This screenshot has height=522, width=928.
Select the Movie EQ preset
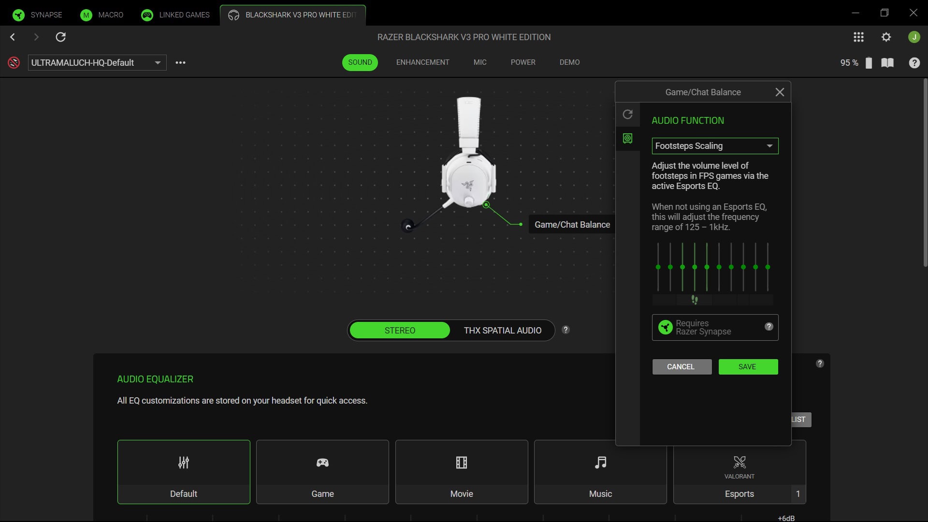point(462,472)
